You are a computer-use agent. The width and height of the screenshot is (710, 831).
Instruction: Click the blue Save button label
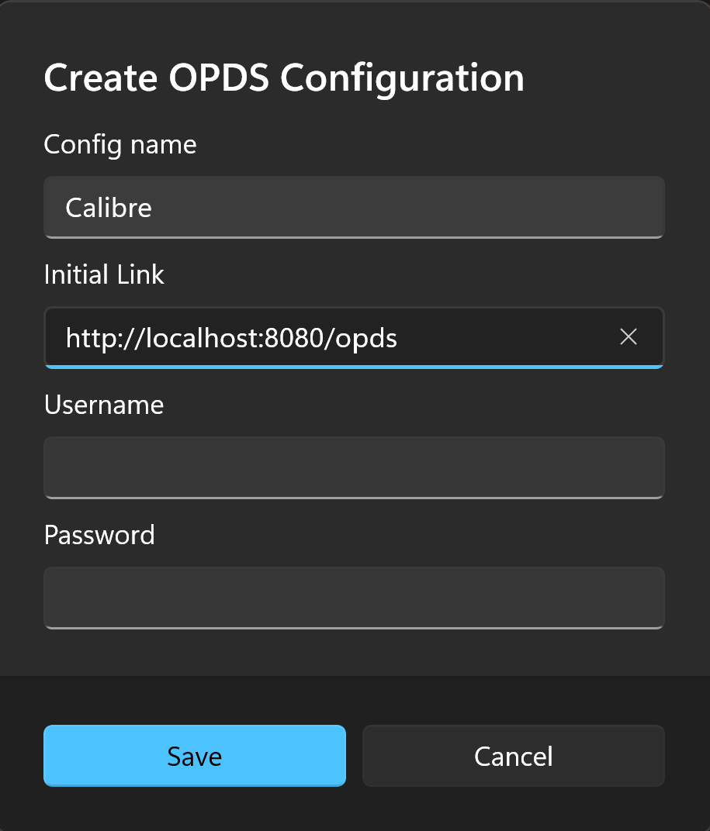click(x=195, y=757)
